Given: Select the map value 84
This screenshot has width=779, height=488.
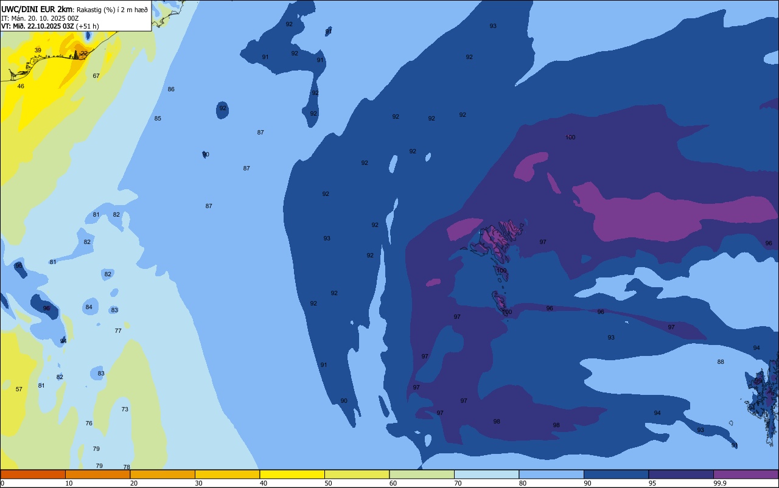Looking at the screenshot, I should (89, 307).
